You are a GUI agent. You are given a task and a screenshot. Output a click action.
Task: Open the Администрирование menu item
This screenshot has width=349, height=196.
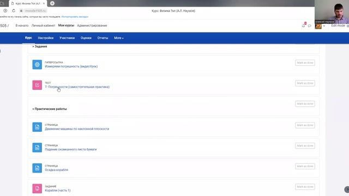tap(92, 26)
